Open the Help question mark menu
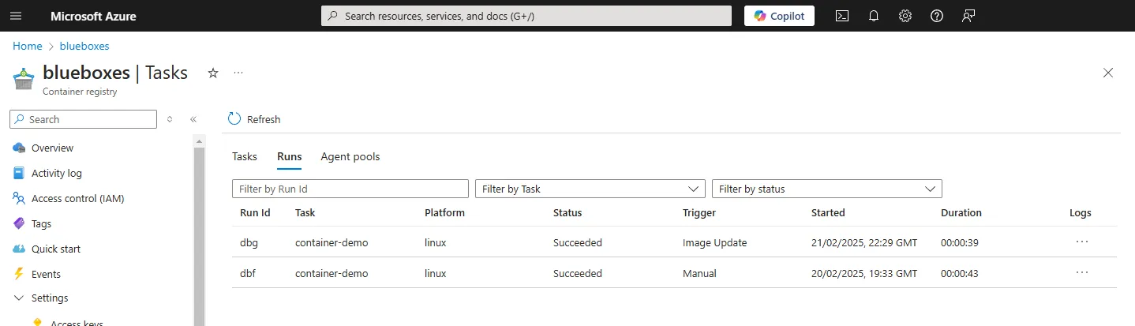The height and width of the screenshot is (326, 1135). 937,16
